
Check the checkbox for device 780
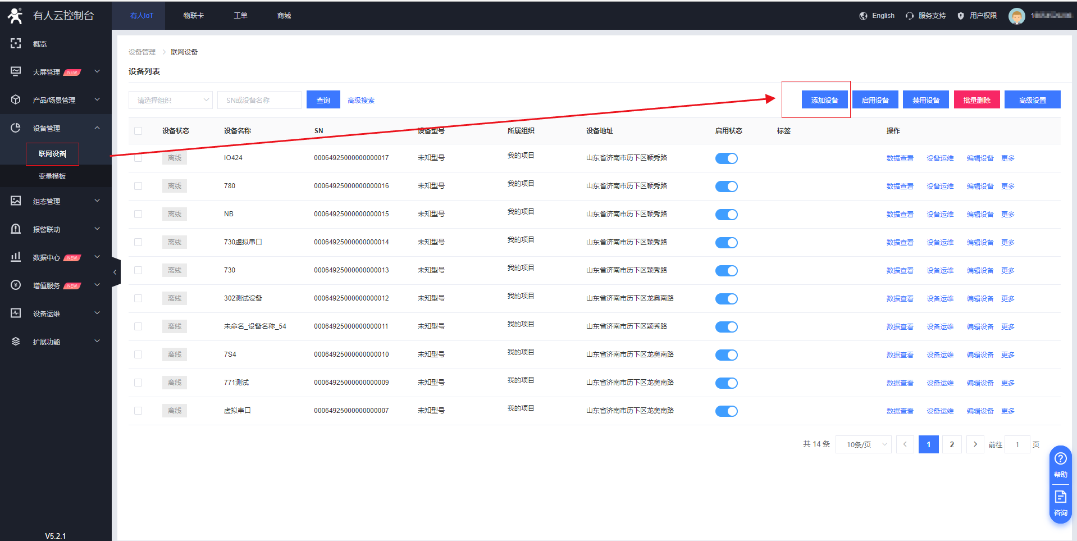coord(138,186)
